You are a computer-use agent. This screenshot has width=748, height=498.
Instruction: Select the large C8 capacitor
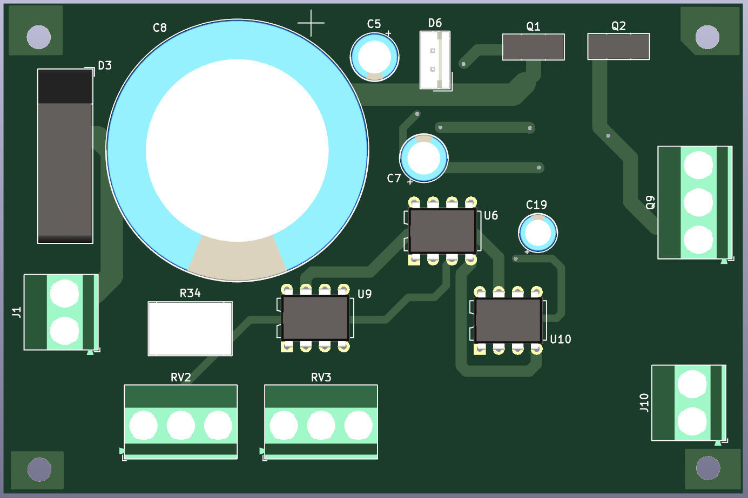tap(237, 151)
